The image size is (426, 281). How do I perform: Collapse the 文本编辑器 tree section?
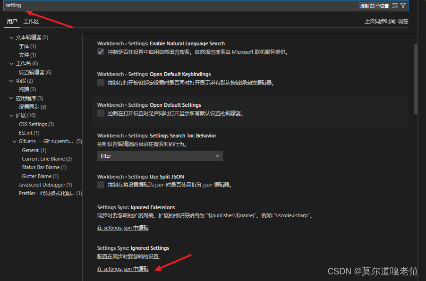11,37
